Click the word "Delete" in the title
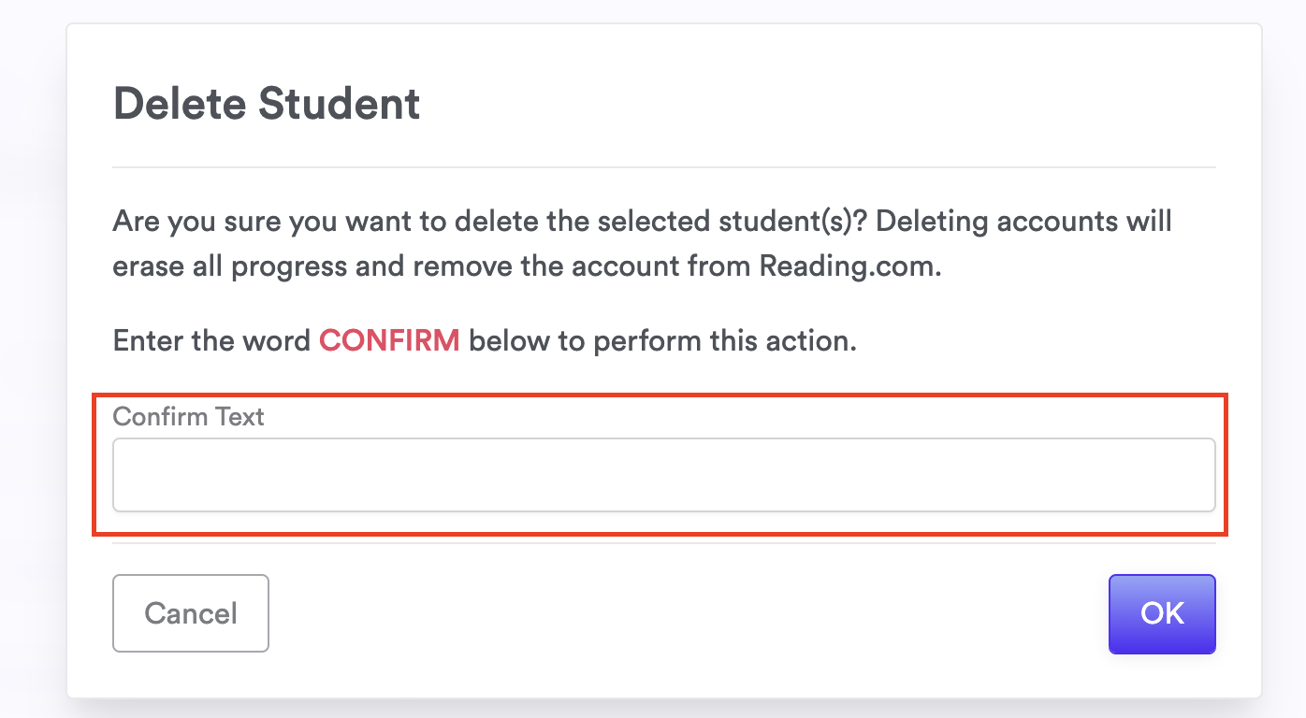 tap(180, 103)
